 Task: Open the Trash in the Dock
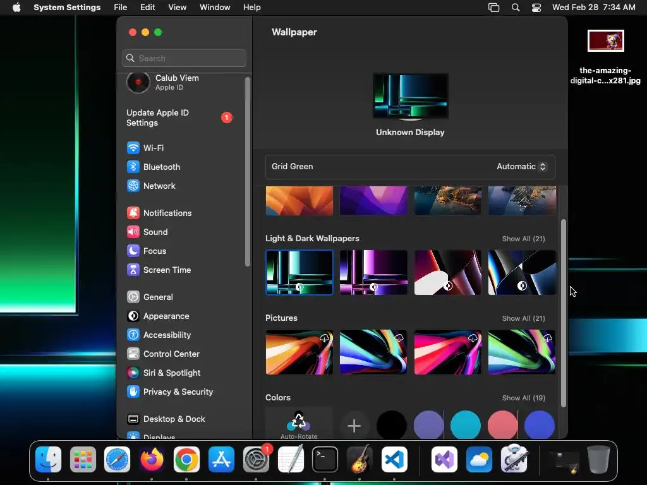pos(598,459)
